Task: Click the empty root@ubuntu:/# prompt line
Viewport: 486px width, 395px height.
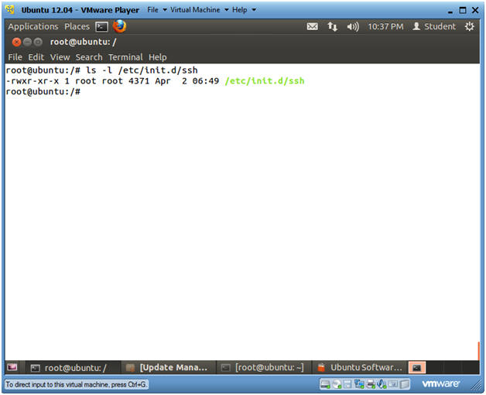Action: 43,92
